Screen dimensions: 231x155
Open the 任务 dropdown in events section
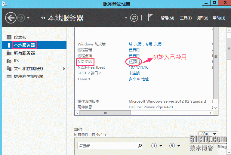(208, 134)
